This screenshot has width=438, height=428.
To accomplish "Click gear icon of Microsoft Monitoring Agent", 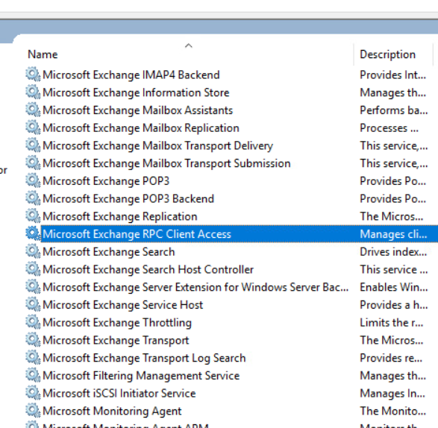I will tap(33, 410).
